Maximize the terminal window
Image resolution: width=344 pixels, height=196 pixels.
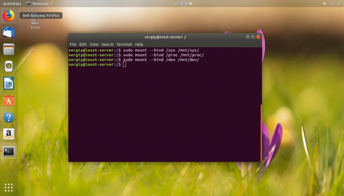tap(253, 37)
